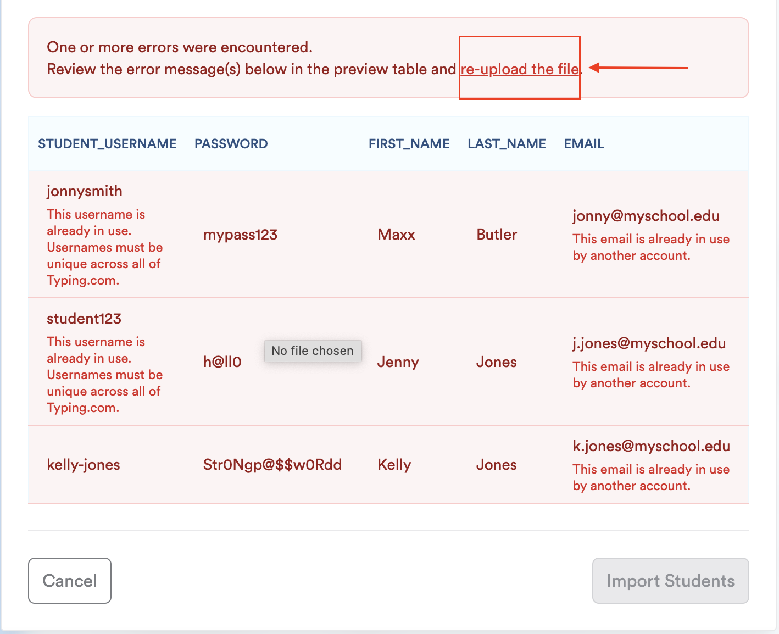Click the h@ll0 password cell

pyautogui.click(x=222, y=362)
